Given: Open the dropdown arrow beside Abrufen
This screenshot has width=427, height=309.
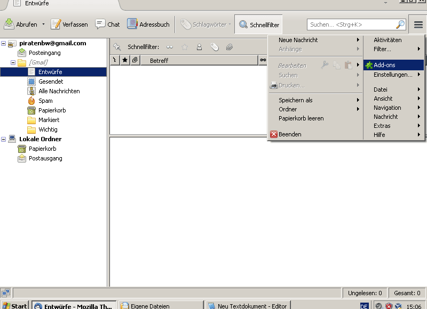Looking at the screenshot, I should (x=43, y=25).
